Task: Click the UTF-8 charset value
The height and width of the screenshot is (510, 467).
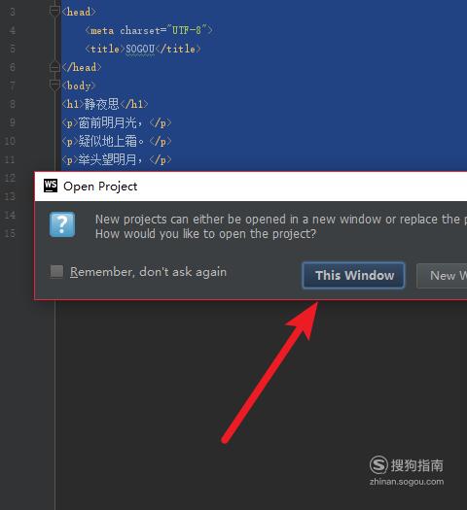Action: point(187,30)
